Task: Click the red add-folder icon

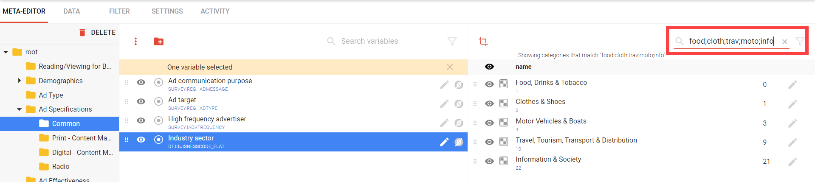Action: pyautogui.click(x=158, y=41)
